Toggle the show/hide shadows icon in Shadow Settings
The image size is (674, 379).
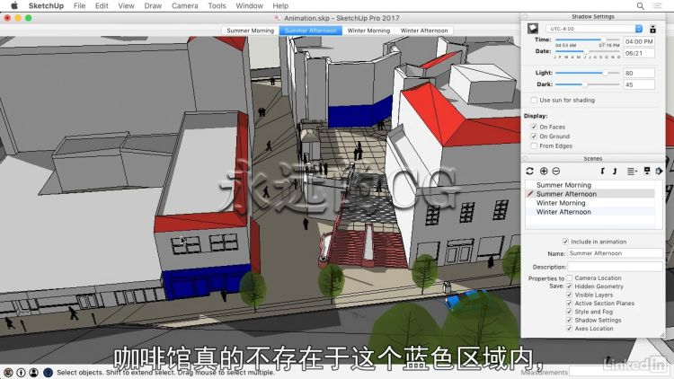[x=533, y=29]
